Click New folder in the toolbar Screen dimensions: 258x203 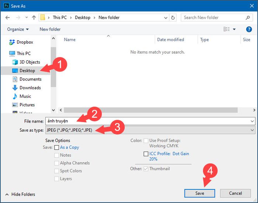[x=50, y=29]
